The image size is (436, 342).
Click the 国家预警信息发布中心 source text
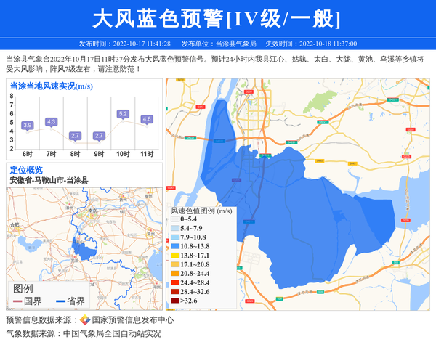click(132, 319)
